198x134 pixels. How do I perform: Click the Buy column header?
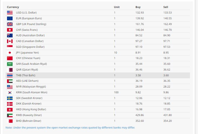pyautogui.click(x=138, y=7)
